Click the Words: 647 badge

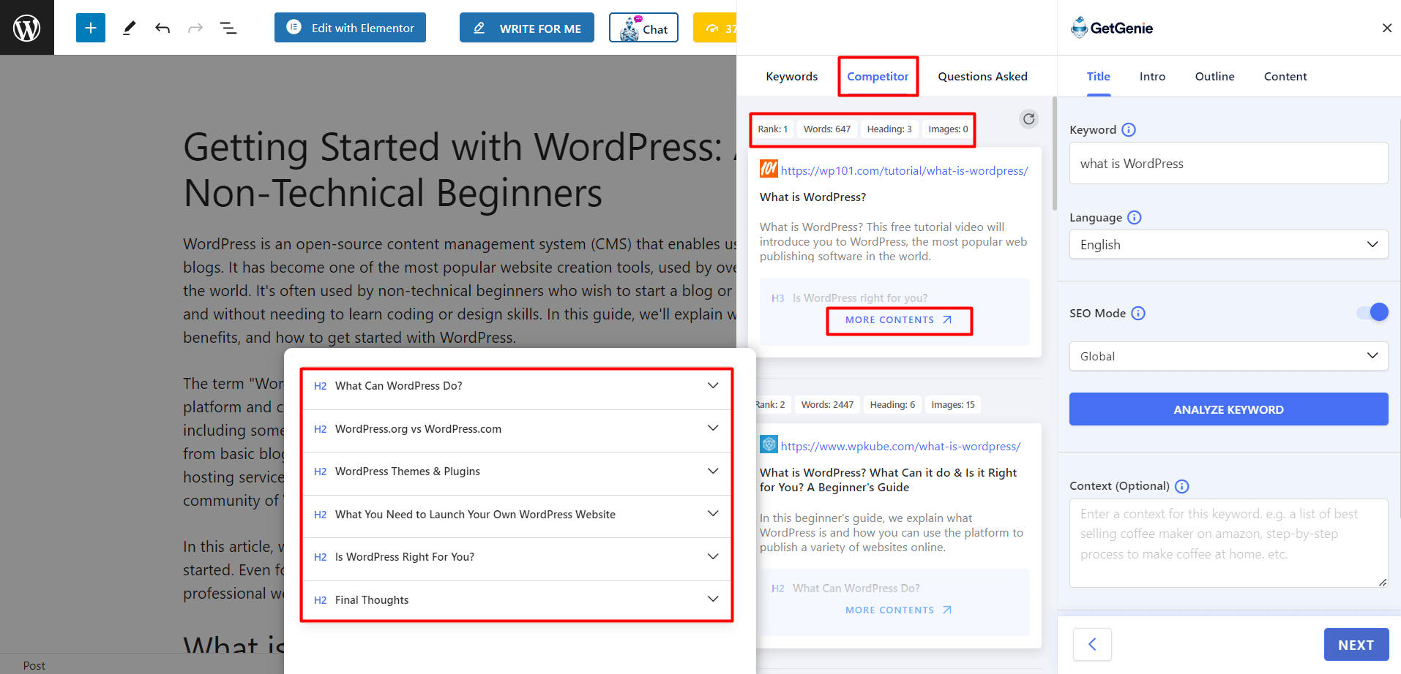point(827,129)
